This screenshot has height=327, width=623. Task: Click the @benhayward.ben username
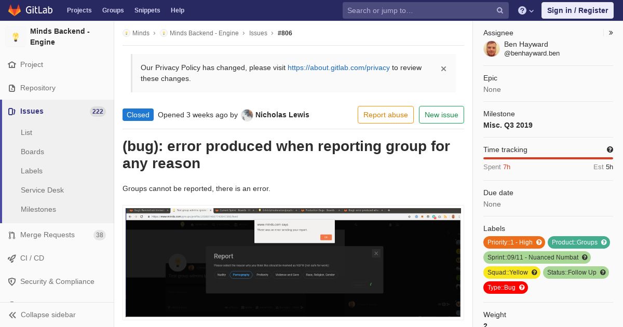[532, 53]
